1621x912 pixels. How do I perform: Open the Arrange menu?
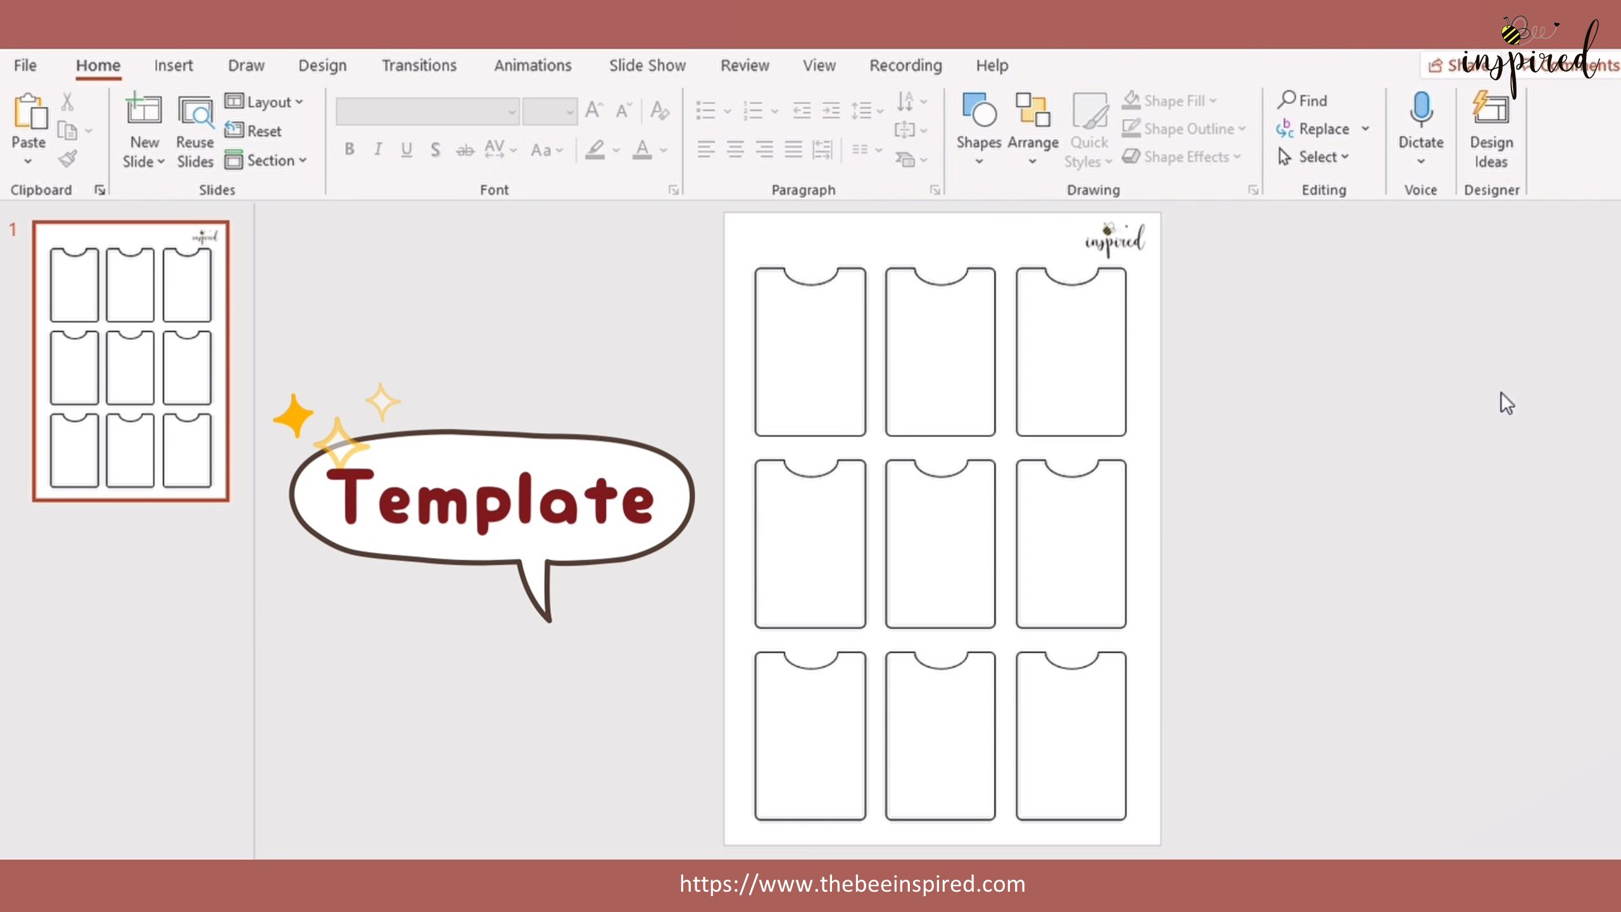(1033, 129)
